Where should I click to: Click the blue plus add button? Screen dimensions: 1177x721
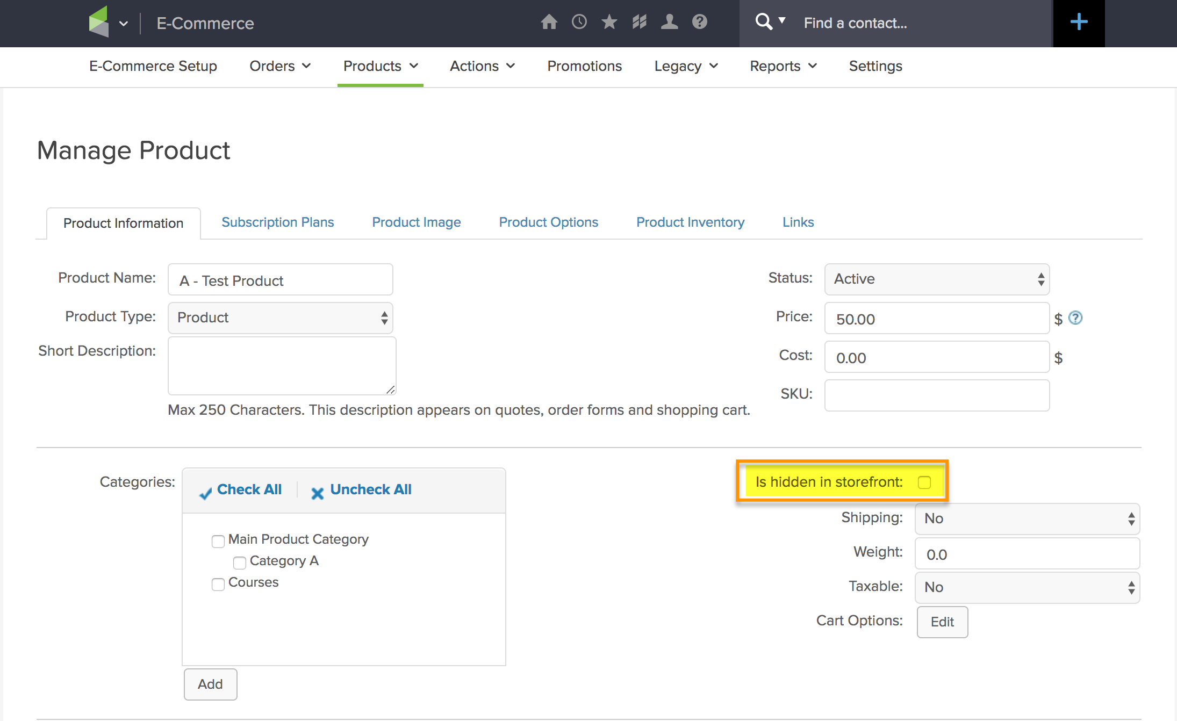click(x=1079, y=23)
